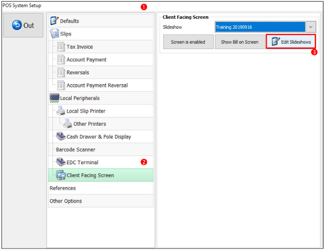The image size is (325, 250).
Task: Click the Edit Slideshows button label
Action: tap(296, 42)
